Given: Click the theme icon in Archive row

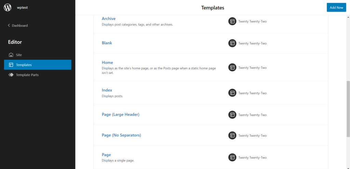Looking at the screenshot, I should pos(232,21).
